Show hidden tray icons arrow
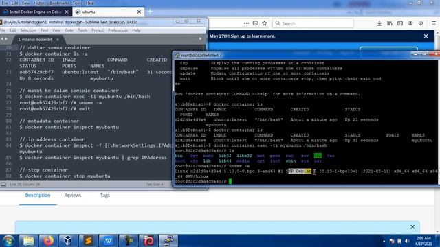The width and height of the screenshot is (440, 247). 384,241
